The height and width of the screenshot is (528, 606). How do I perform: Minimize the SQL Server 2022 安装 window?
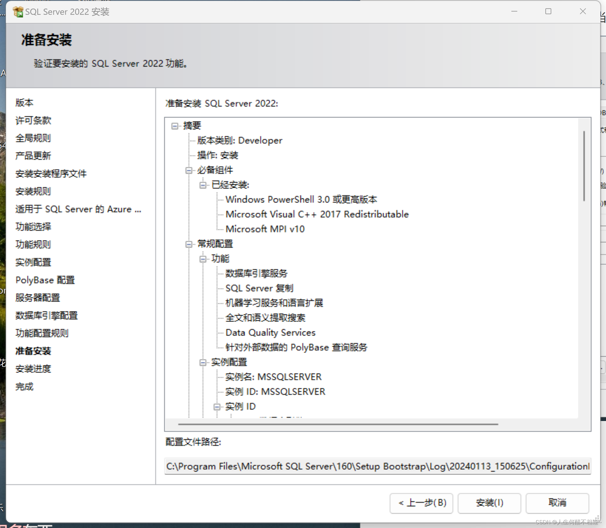tap(514, 12)
